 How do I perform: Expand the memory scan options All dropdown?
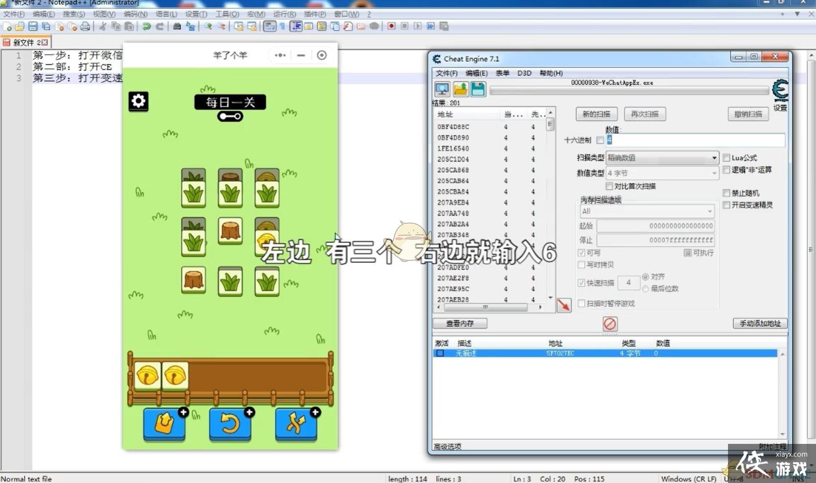[x=647, y=211]
